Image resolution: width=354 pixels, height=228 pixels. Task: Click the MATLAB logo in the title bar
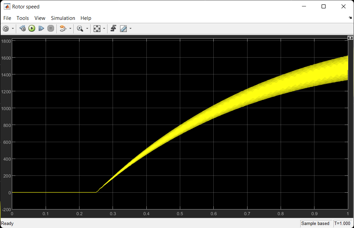(x=7, y=6)
